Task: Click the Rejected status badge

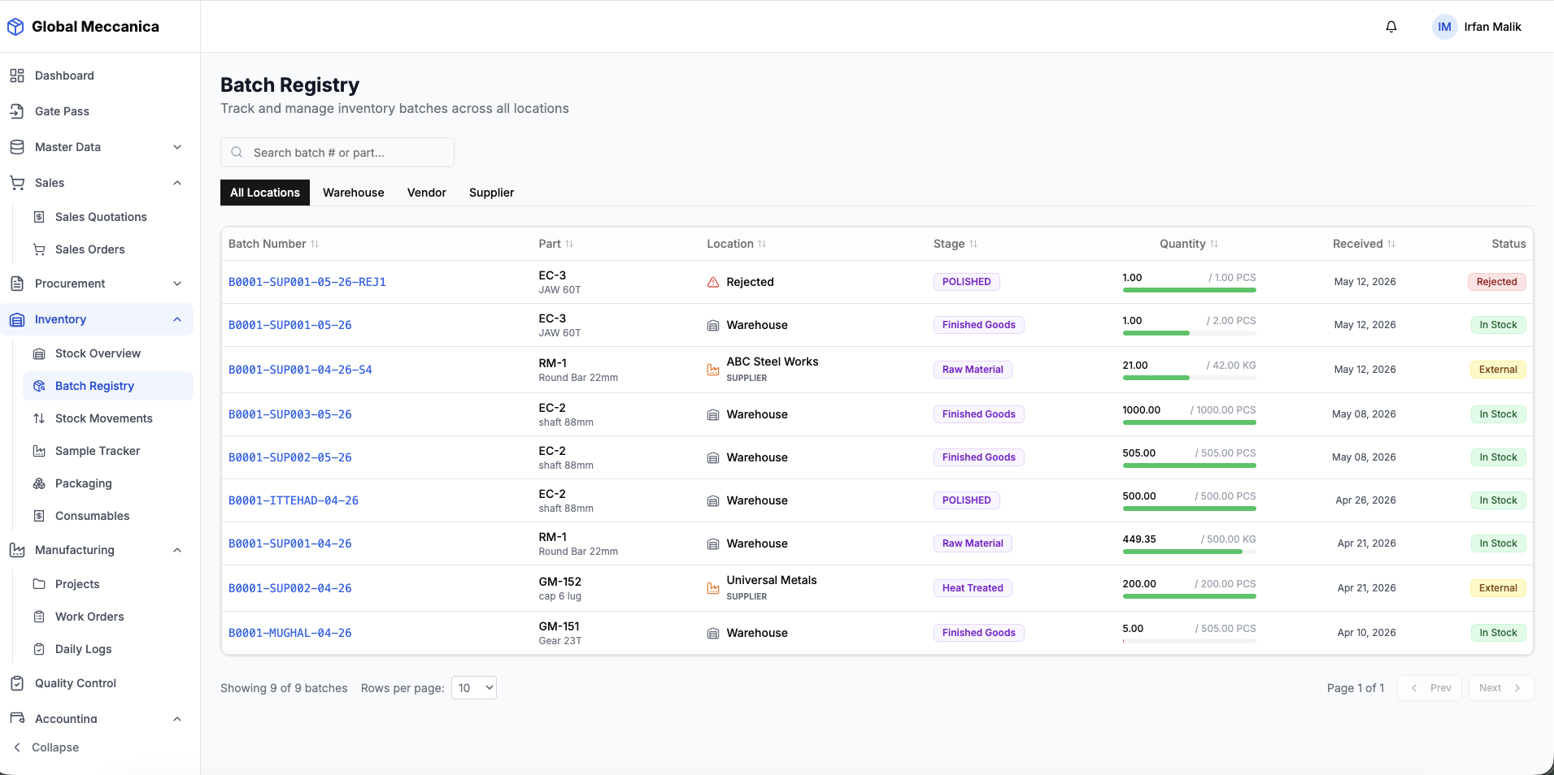Action: (1497, 282)
